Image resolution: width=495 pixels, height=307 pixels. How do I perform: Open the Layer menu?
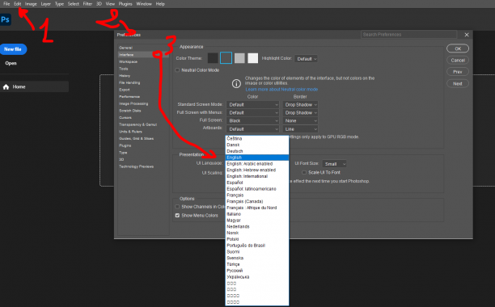[x=46, y=4]
